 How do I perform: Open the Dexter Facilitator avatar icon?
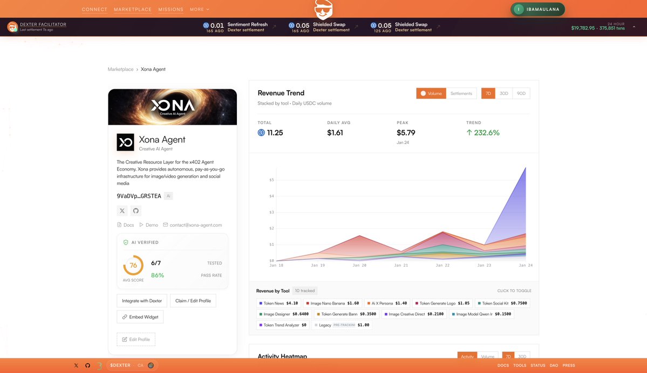[x=12, y=27]
